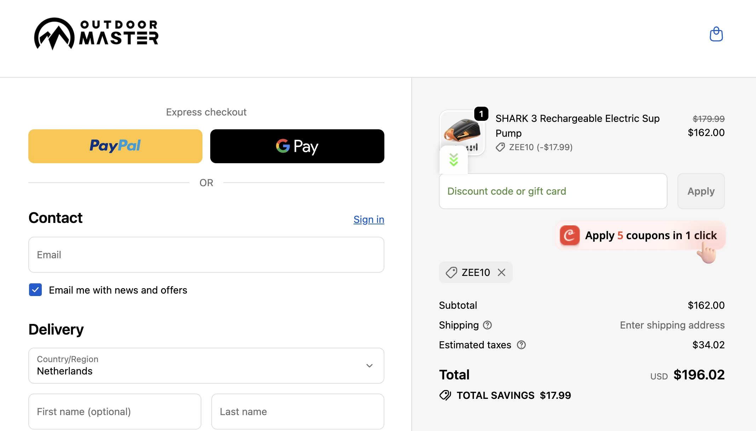
Task: Uncheck Email me with news and offers
Action: pos(35,290)
